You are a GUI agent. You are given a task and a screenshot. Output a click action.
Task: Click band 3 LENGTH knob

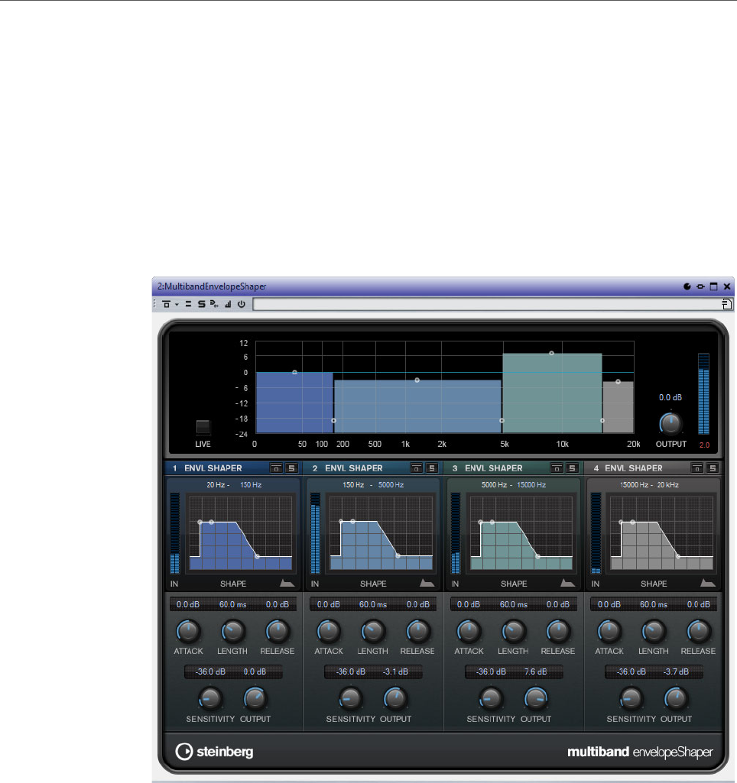point(513,631)
